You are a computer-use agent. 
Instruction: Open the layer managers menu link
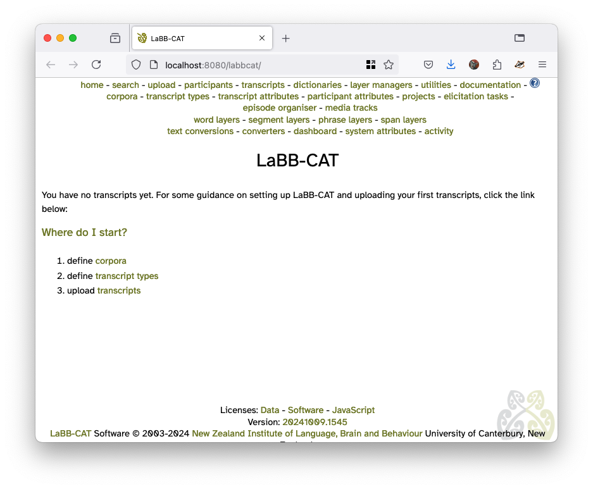pos(381,85)
